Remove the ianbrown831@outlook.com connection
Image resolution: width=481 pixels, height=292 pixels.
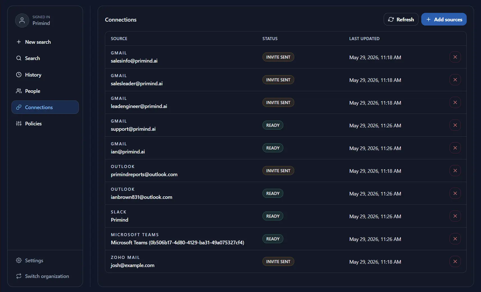(x=455, y=193)
